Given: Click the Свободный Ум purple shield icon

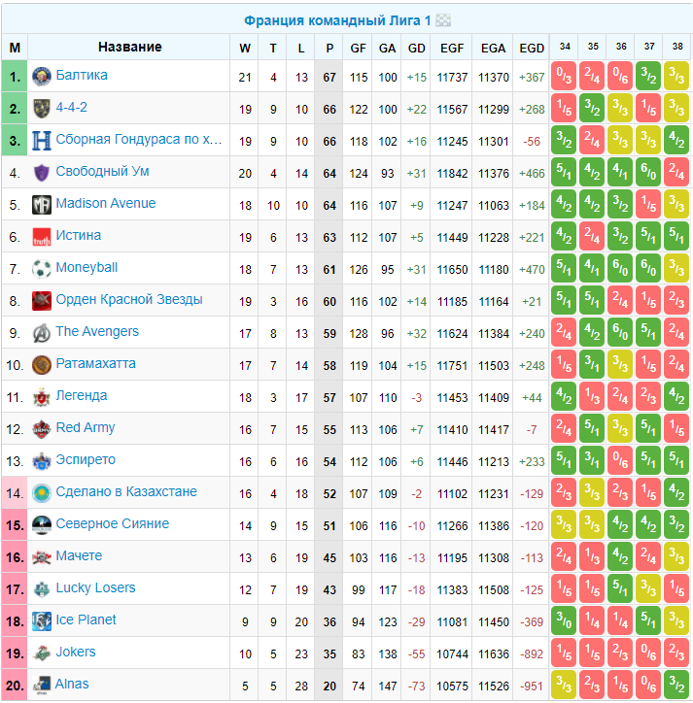Looking at the screenshot, I should point(42,173).
